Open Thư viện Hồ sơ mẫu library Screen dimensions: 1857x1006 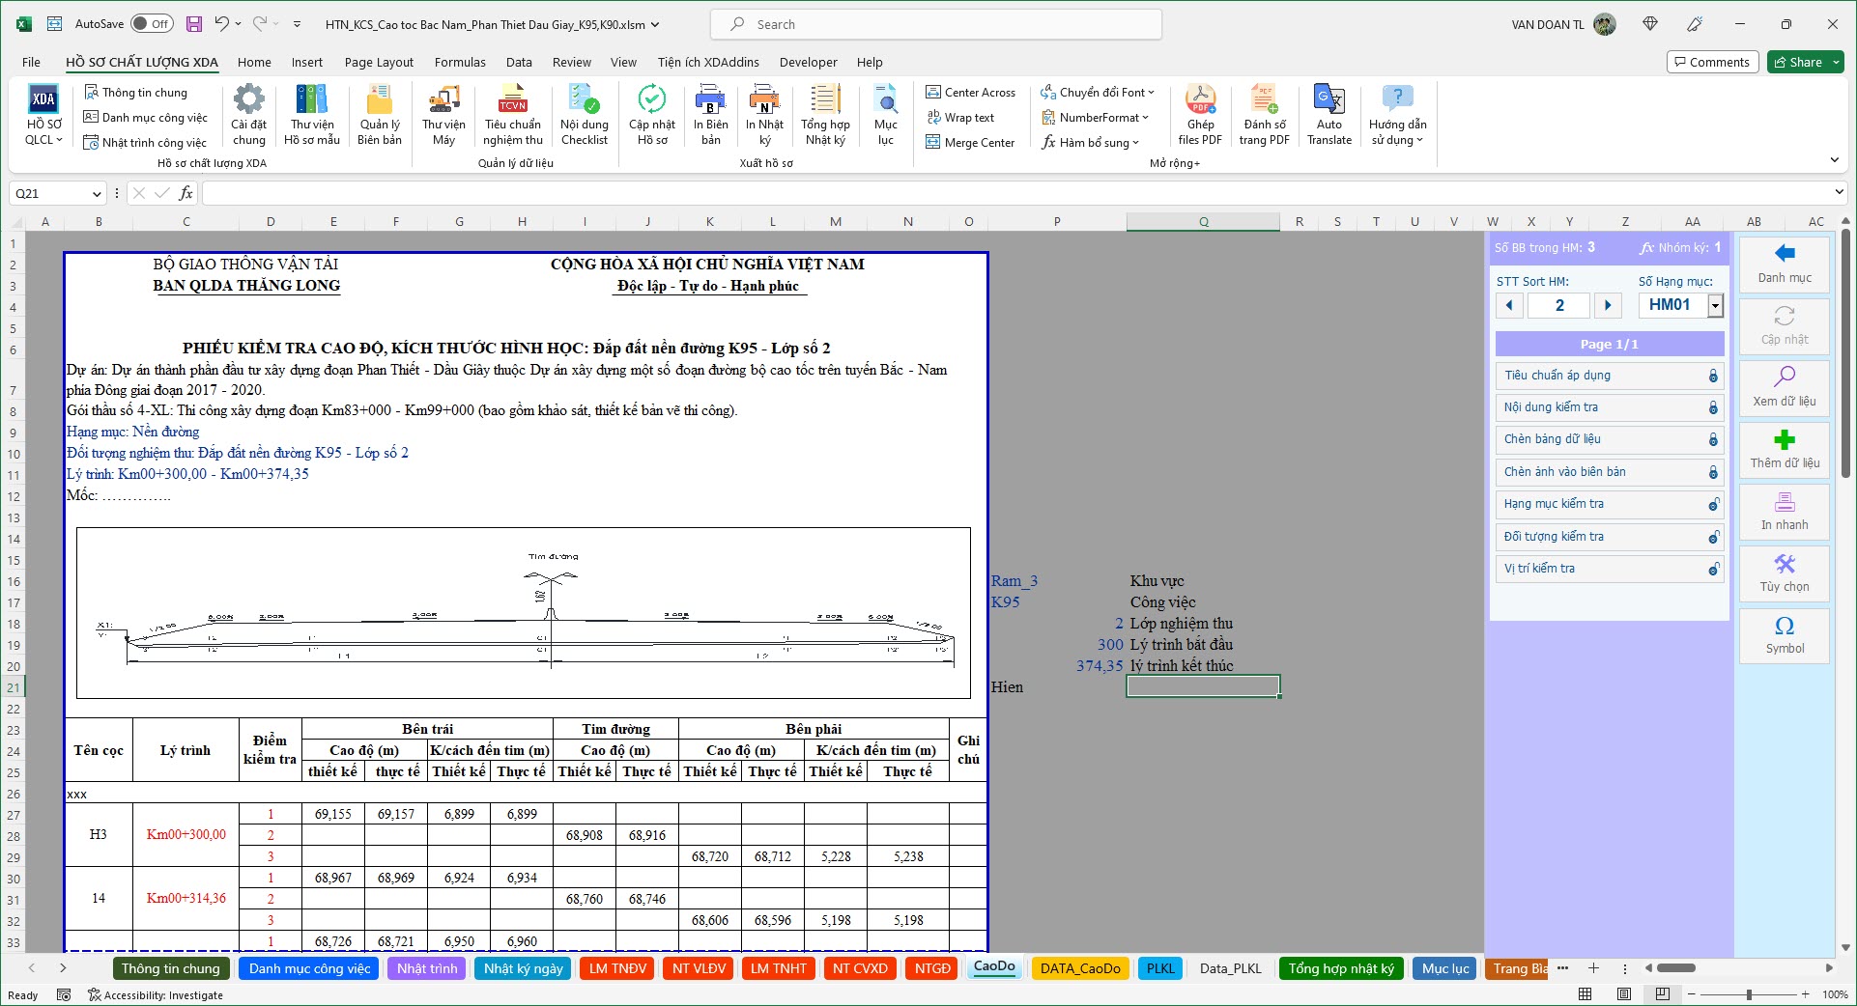click(x=311, y=100)
